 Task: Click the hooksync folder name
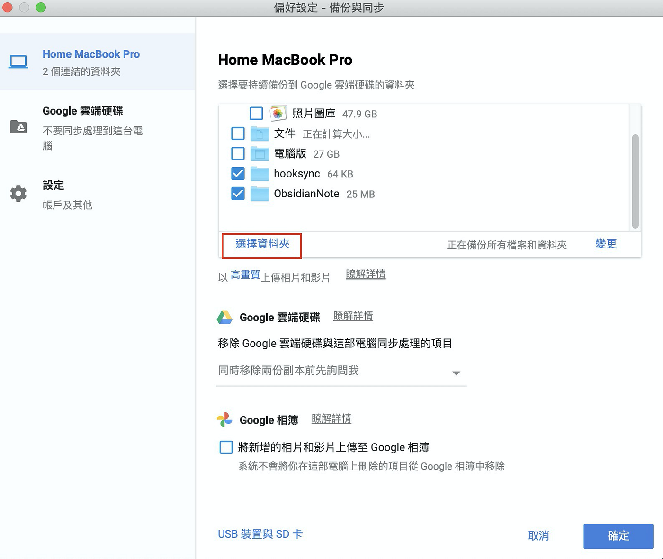click(297, 174)
